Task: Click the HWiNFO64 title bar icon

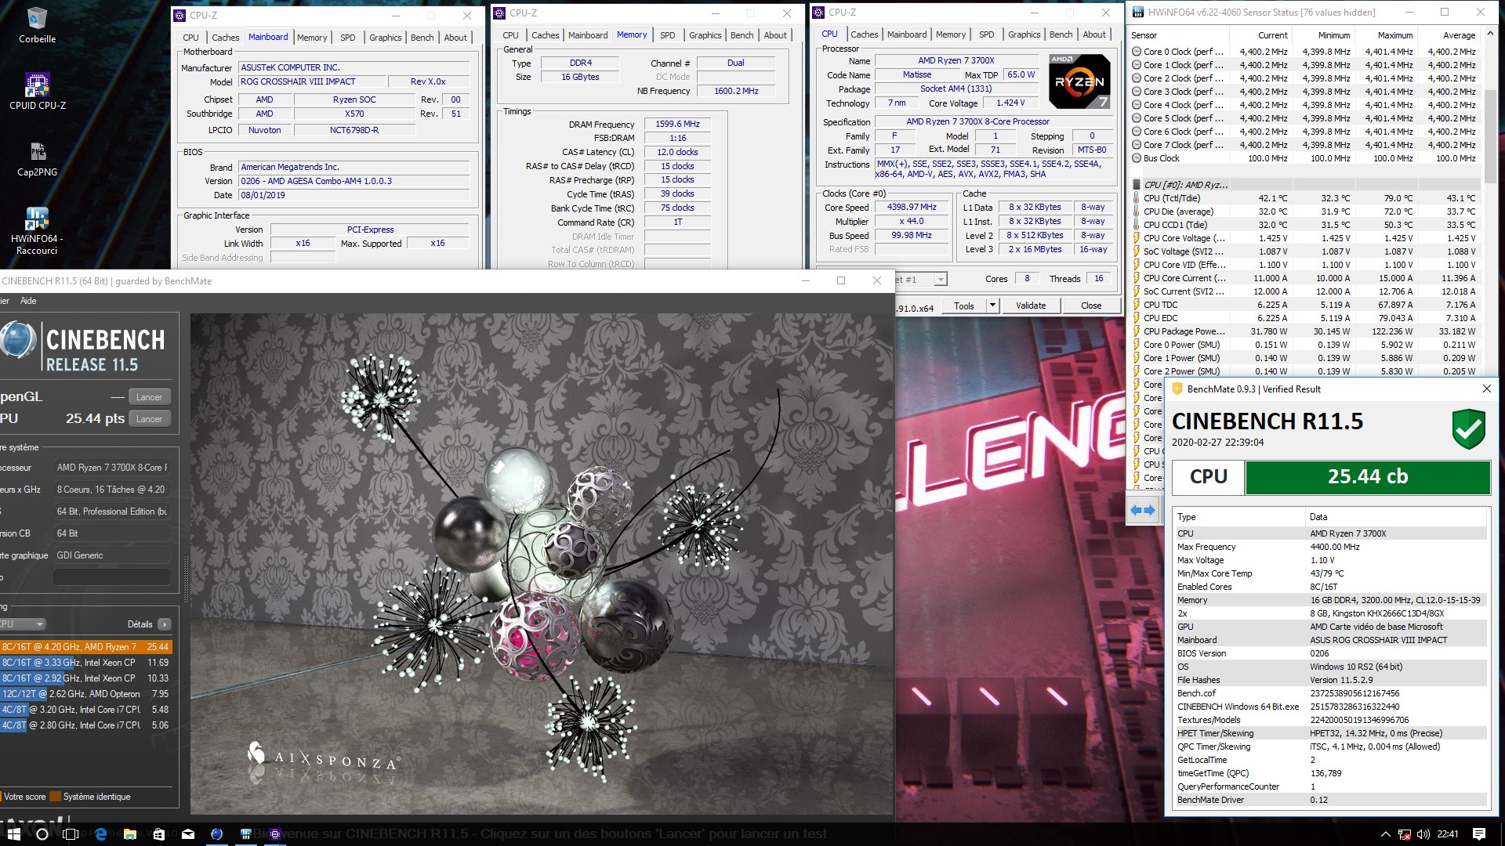Action: coord(1137,12)
